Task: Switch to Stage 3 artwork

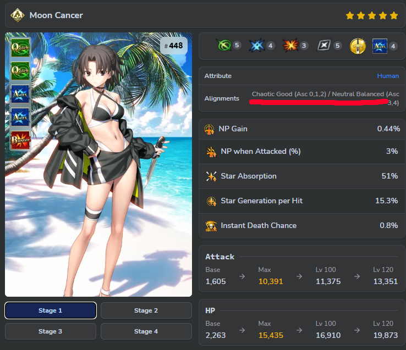Action: pos(51,331)
